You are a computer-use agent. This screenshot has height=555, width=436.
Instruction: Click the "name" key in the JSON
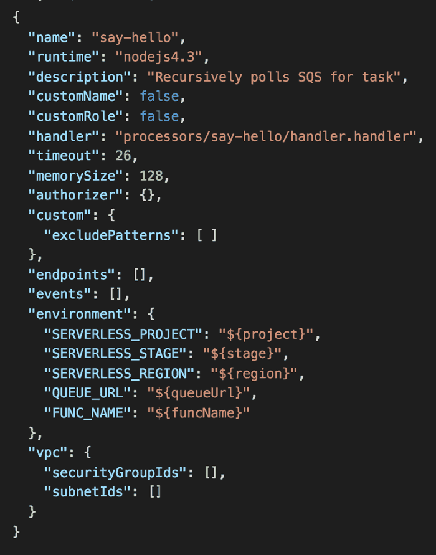click(52, 37)
